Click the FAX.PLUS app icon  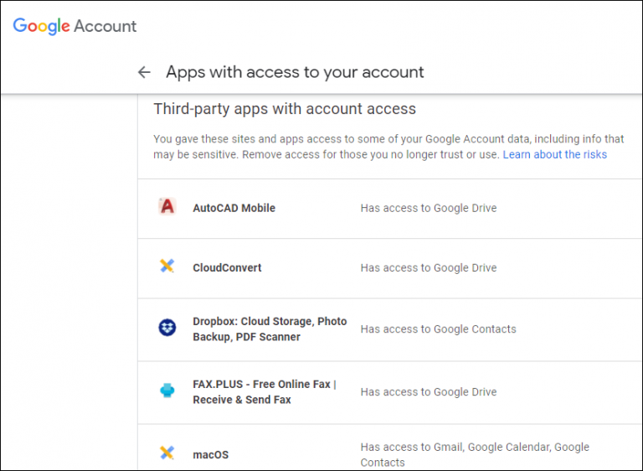coord(167,390)
